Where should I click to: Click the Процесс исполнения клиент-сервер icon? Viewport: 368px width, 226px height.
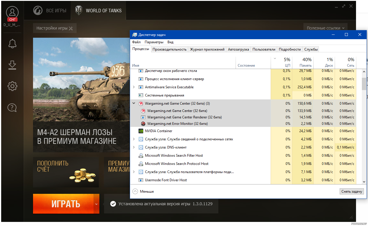tap(141, 79)
